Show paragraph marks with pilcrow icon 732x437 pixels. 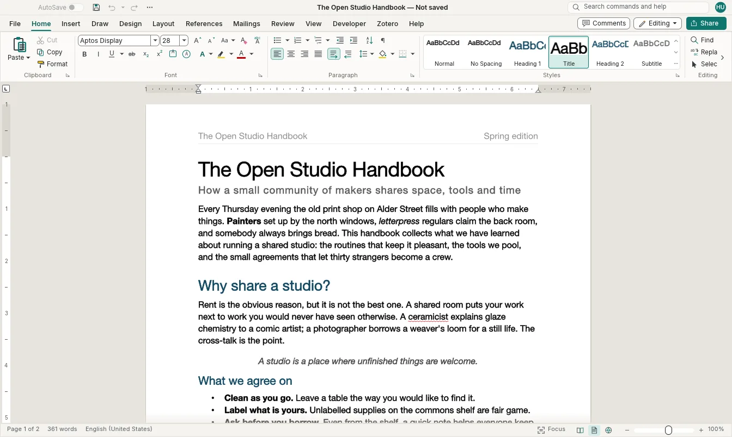tap(383, 40)
